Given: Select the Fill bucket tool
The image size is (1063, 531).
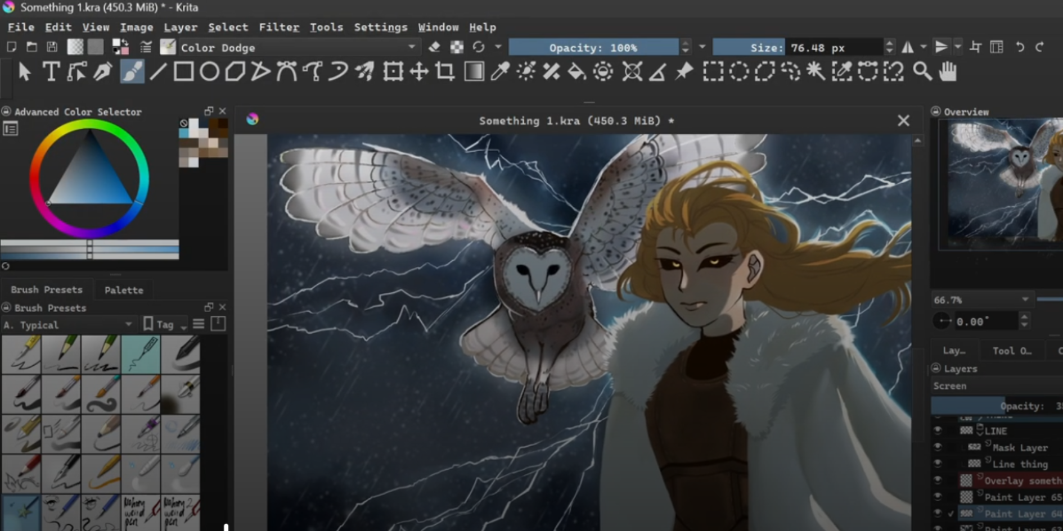Looking at the screenshot, I should tap(576, 72).
